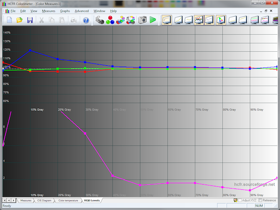
Task: Save measures with the floppy disk icon
Action: click(x=30, y=20)
